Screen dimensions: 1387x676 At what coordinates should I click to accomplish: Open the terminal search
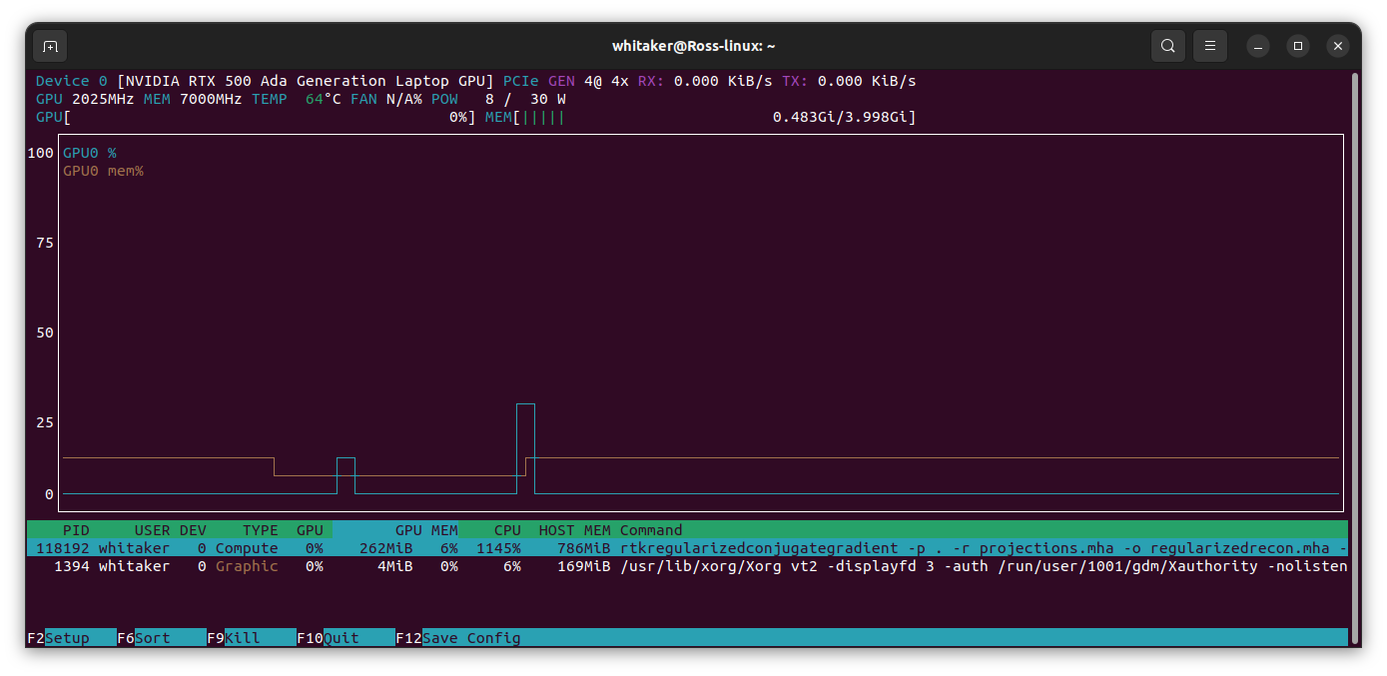click(1167, 46)
